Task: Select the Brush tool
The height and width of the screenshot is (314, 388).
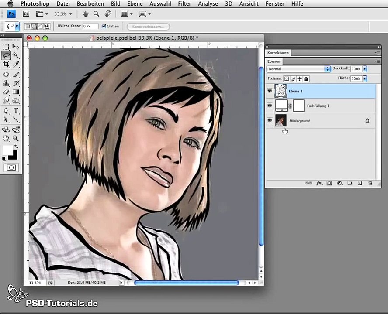Action: pos(16,75)
